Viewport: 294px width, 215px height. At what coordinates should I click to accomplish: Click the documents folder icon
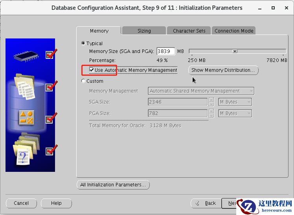[25, 86]
